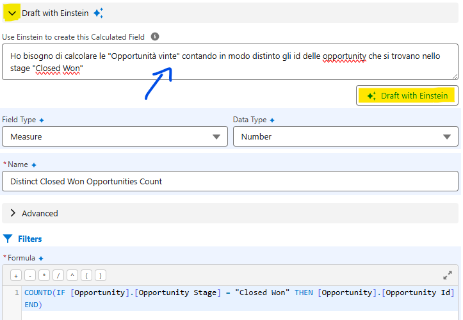Collapse the Draft with Einstein section chevron
The width and height of the screenshot is (463, 320).
coord(12,13)
